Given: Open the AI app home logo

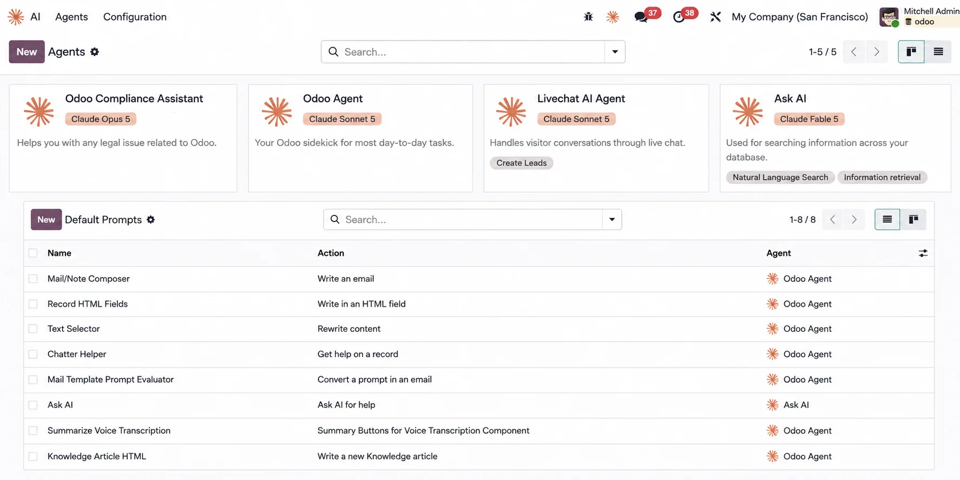Looking at the screenshot, I should 16,17.
